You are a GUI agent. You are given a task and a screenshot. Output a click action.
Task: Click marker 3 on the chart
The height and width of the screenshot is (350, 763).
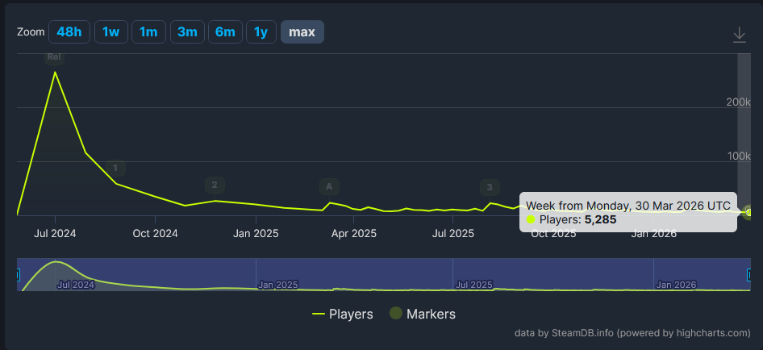tap(490, 186)
